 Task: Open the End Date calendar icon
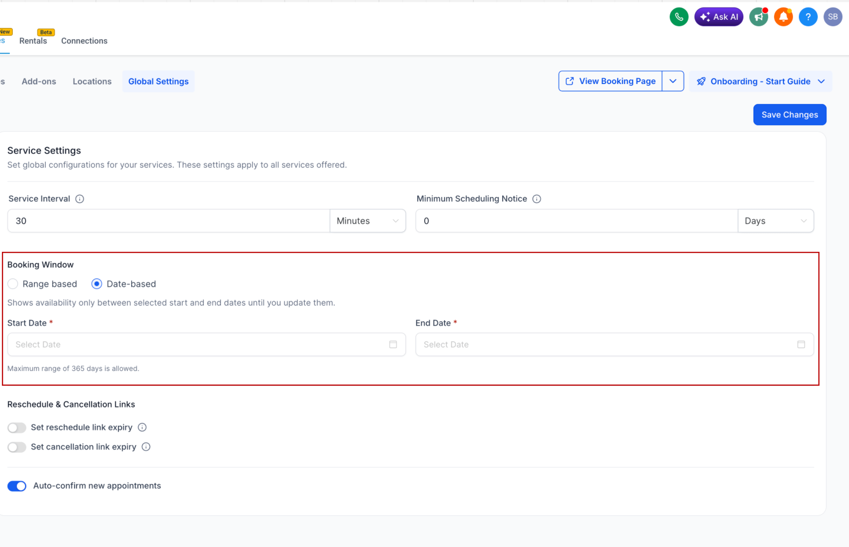pos(801,344)
